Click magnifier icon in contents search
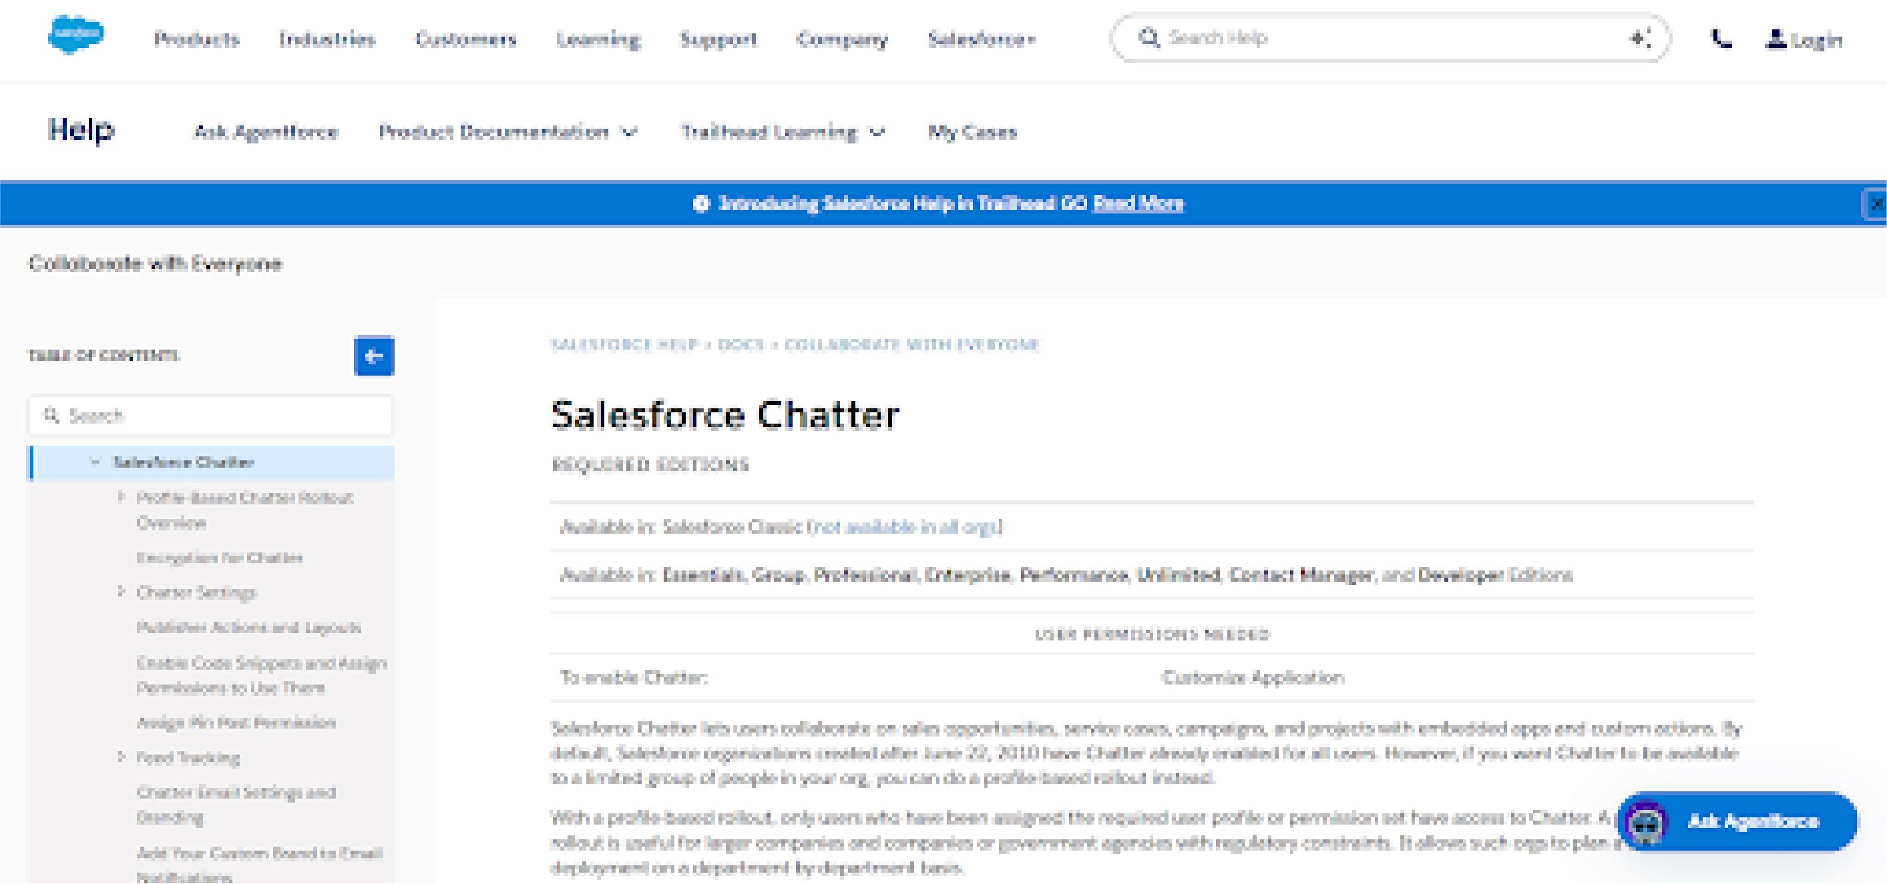The width and height of the screenshot is (1887, 884). [51, 416]
